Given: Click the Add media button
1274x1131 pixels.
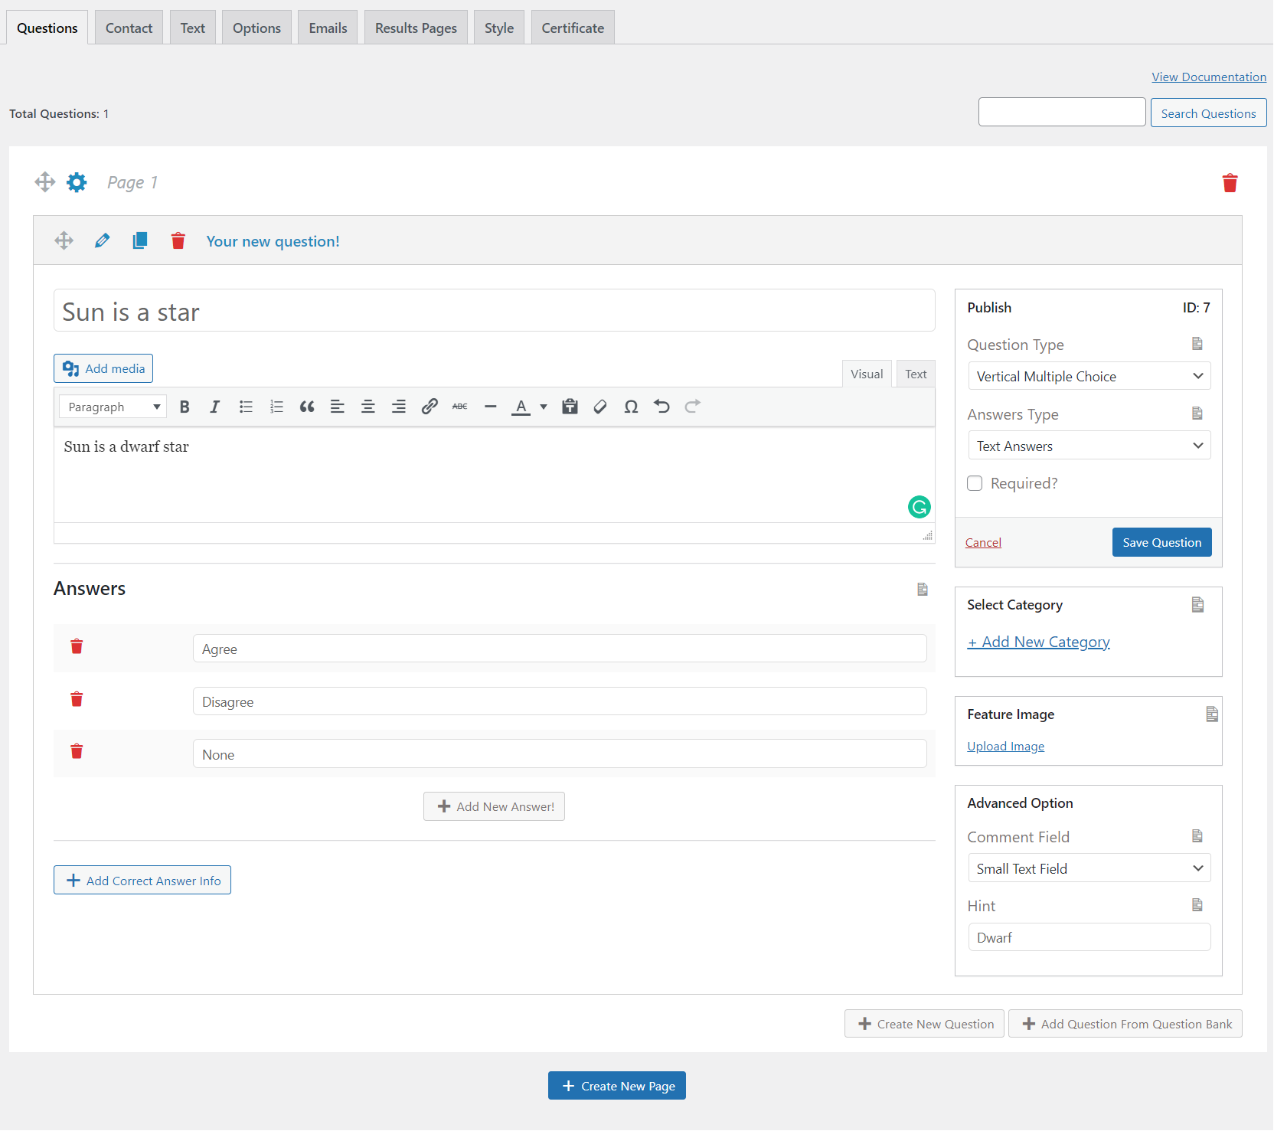Looking at the screenshot, I should click(x=103, y=368).
